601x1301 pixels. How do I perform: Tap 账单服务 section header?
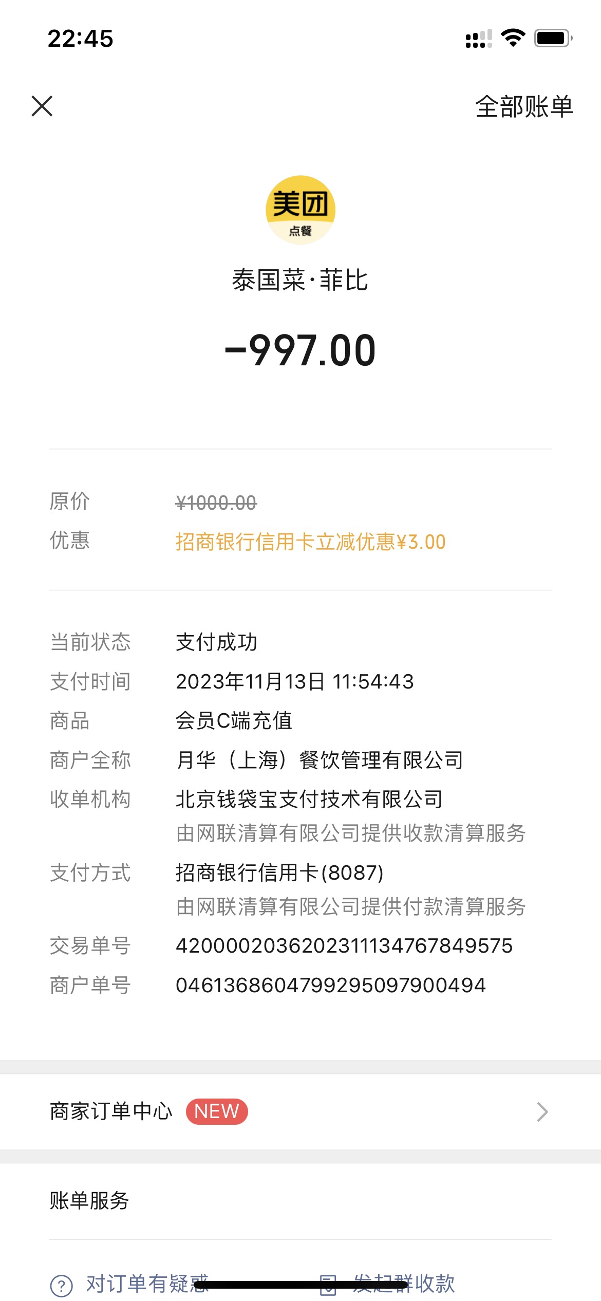(89, 1201)
